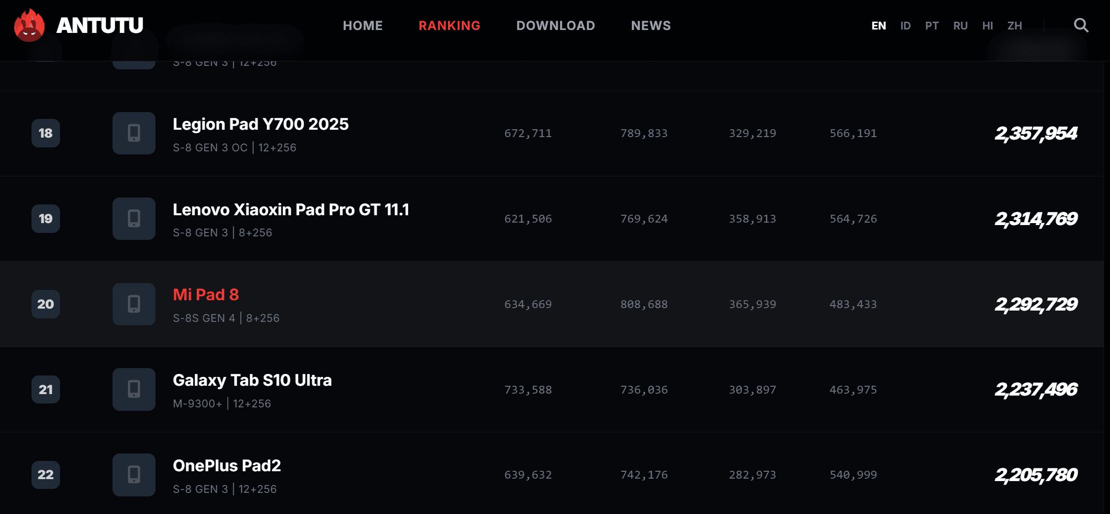Click the M-9300+ | 12+256 spec
1110x514 pixels.
point(222,403)
